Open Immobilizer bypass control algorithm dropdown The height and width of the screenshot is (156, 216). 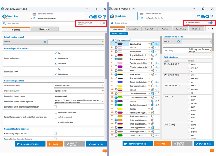coord(79,102)
